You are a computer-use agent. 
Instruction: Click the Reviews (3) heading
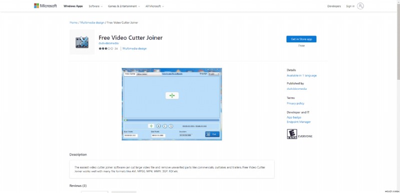coord(78,186)
